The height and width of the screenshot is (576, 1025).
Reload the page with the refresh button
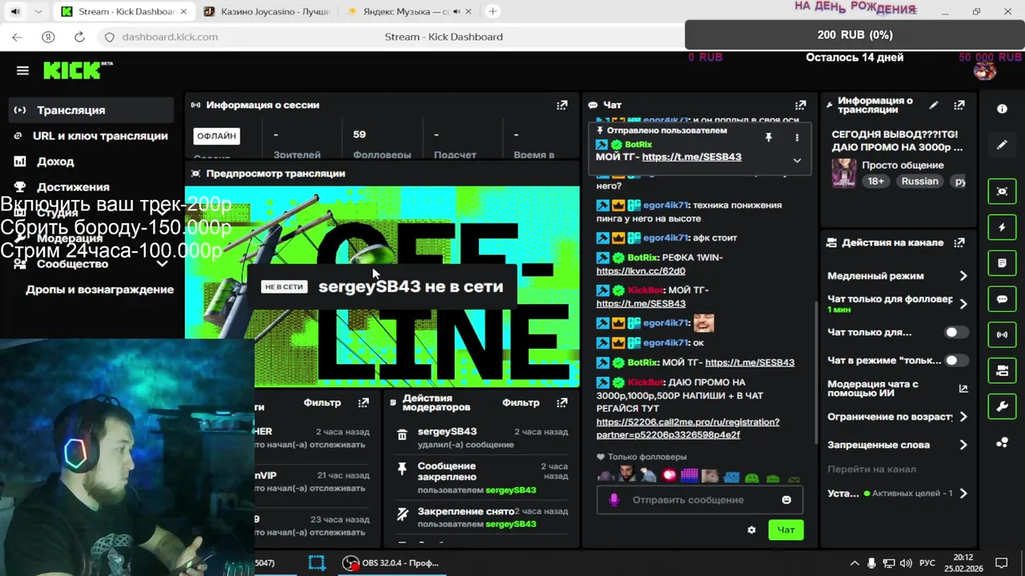point(79,37)
